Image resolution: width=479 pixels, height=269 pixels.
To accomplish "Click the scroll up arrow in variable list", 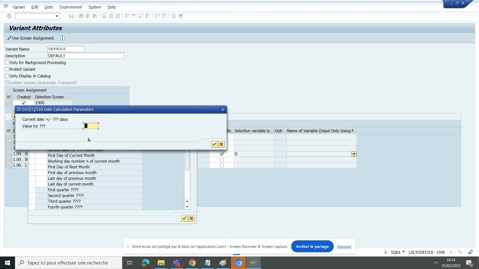I will (187, 201).
